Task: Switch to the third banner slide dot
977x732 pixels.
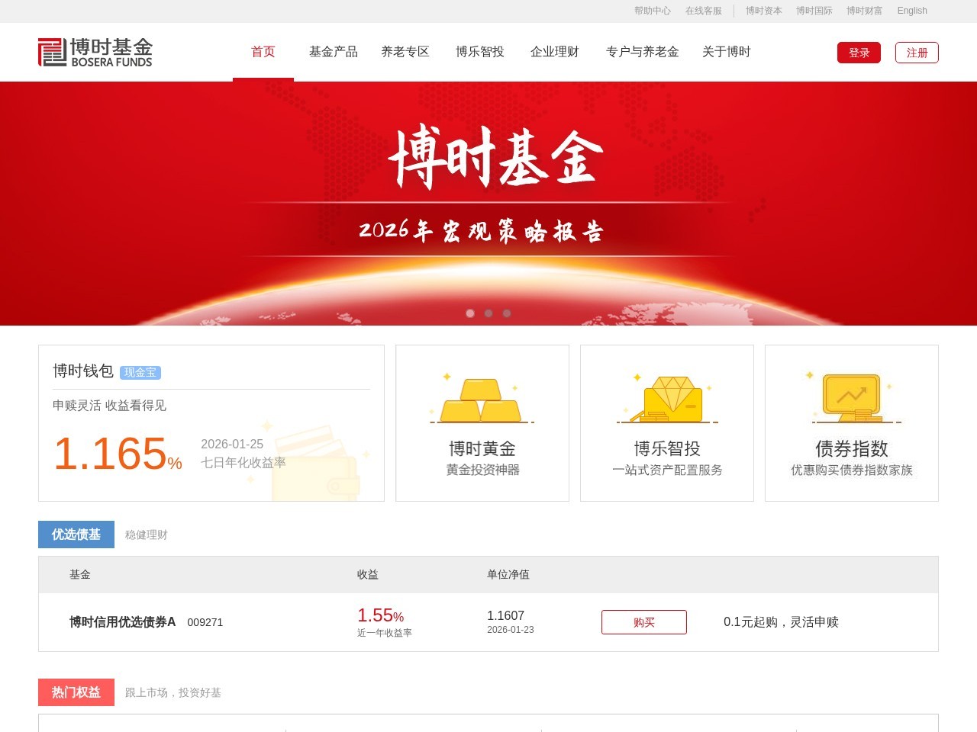Action: (507, 313)
